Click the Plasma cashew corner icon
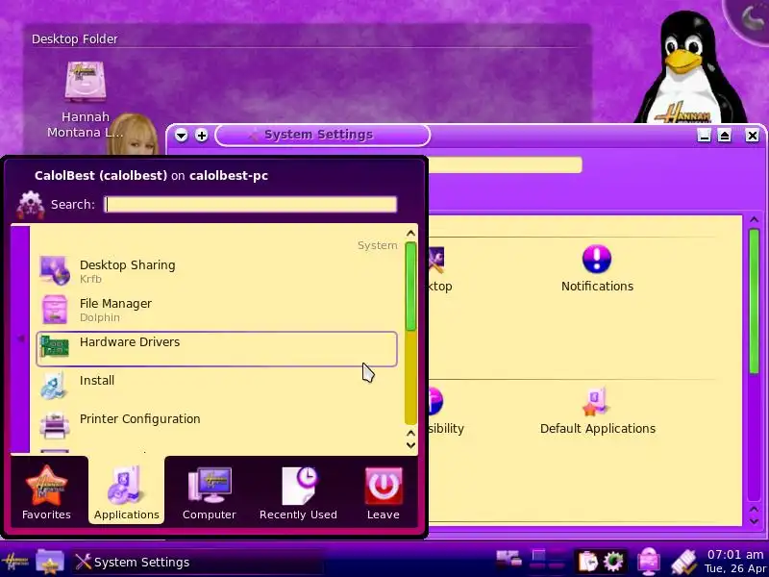 [751, 18]
